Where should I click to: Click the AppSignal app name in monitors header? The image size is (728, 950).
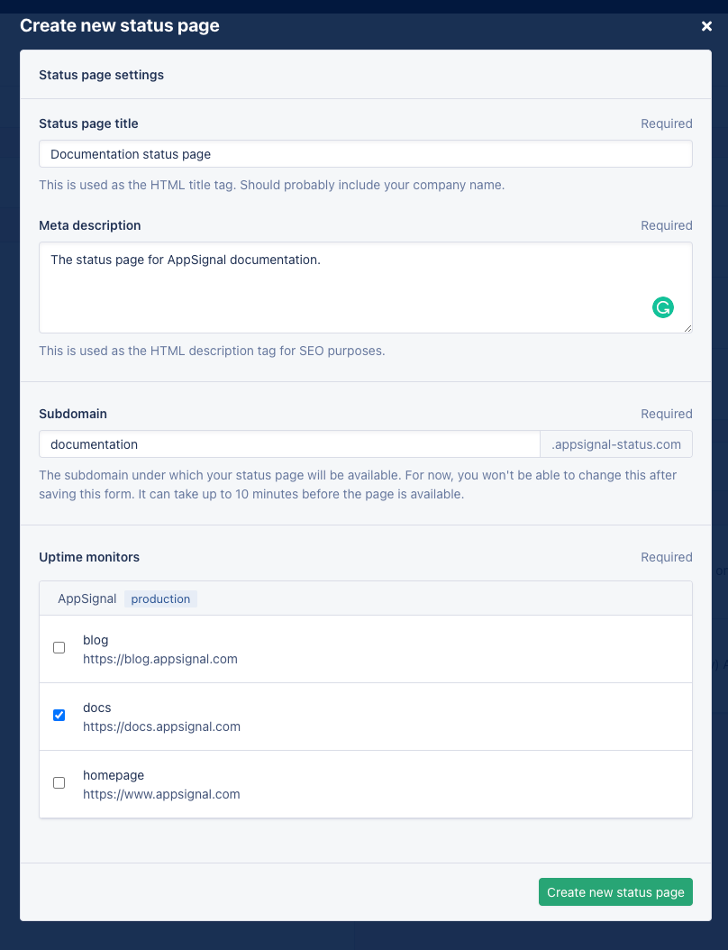(x=87, y=598)
